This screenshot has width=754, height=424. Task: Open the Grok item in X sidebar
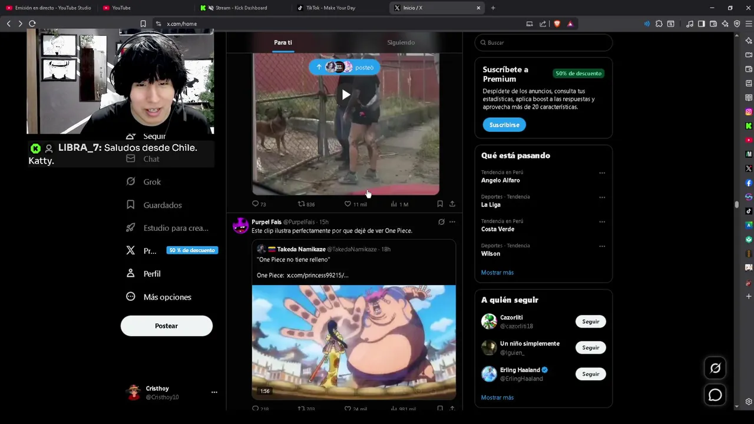pyautogui.click(x=143, y=182)
